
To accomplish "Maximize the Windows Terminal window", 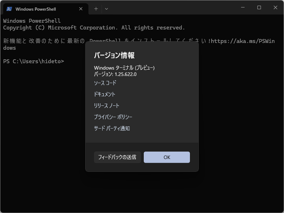I will [259, 7].
